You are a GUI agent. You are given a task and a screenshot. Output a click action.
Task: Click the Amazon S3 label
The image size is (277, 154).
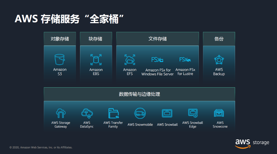point(60,72)
